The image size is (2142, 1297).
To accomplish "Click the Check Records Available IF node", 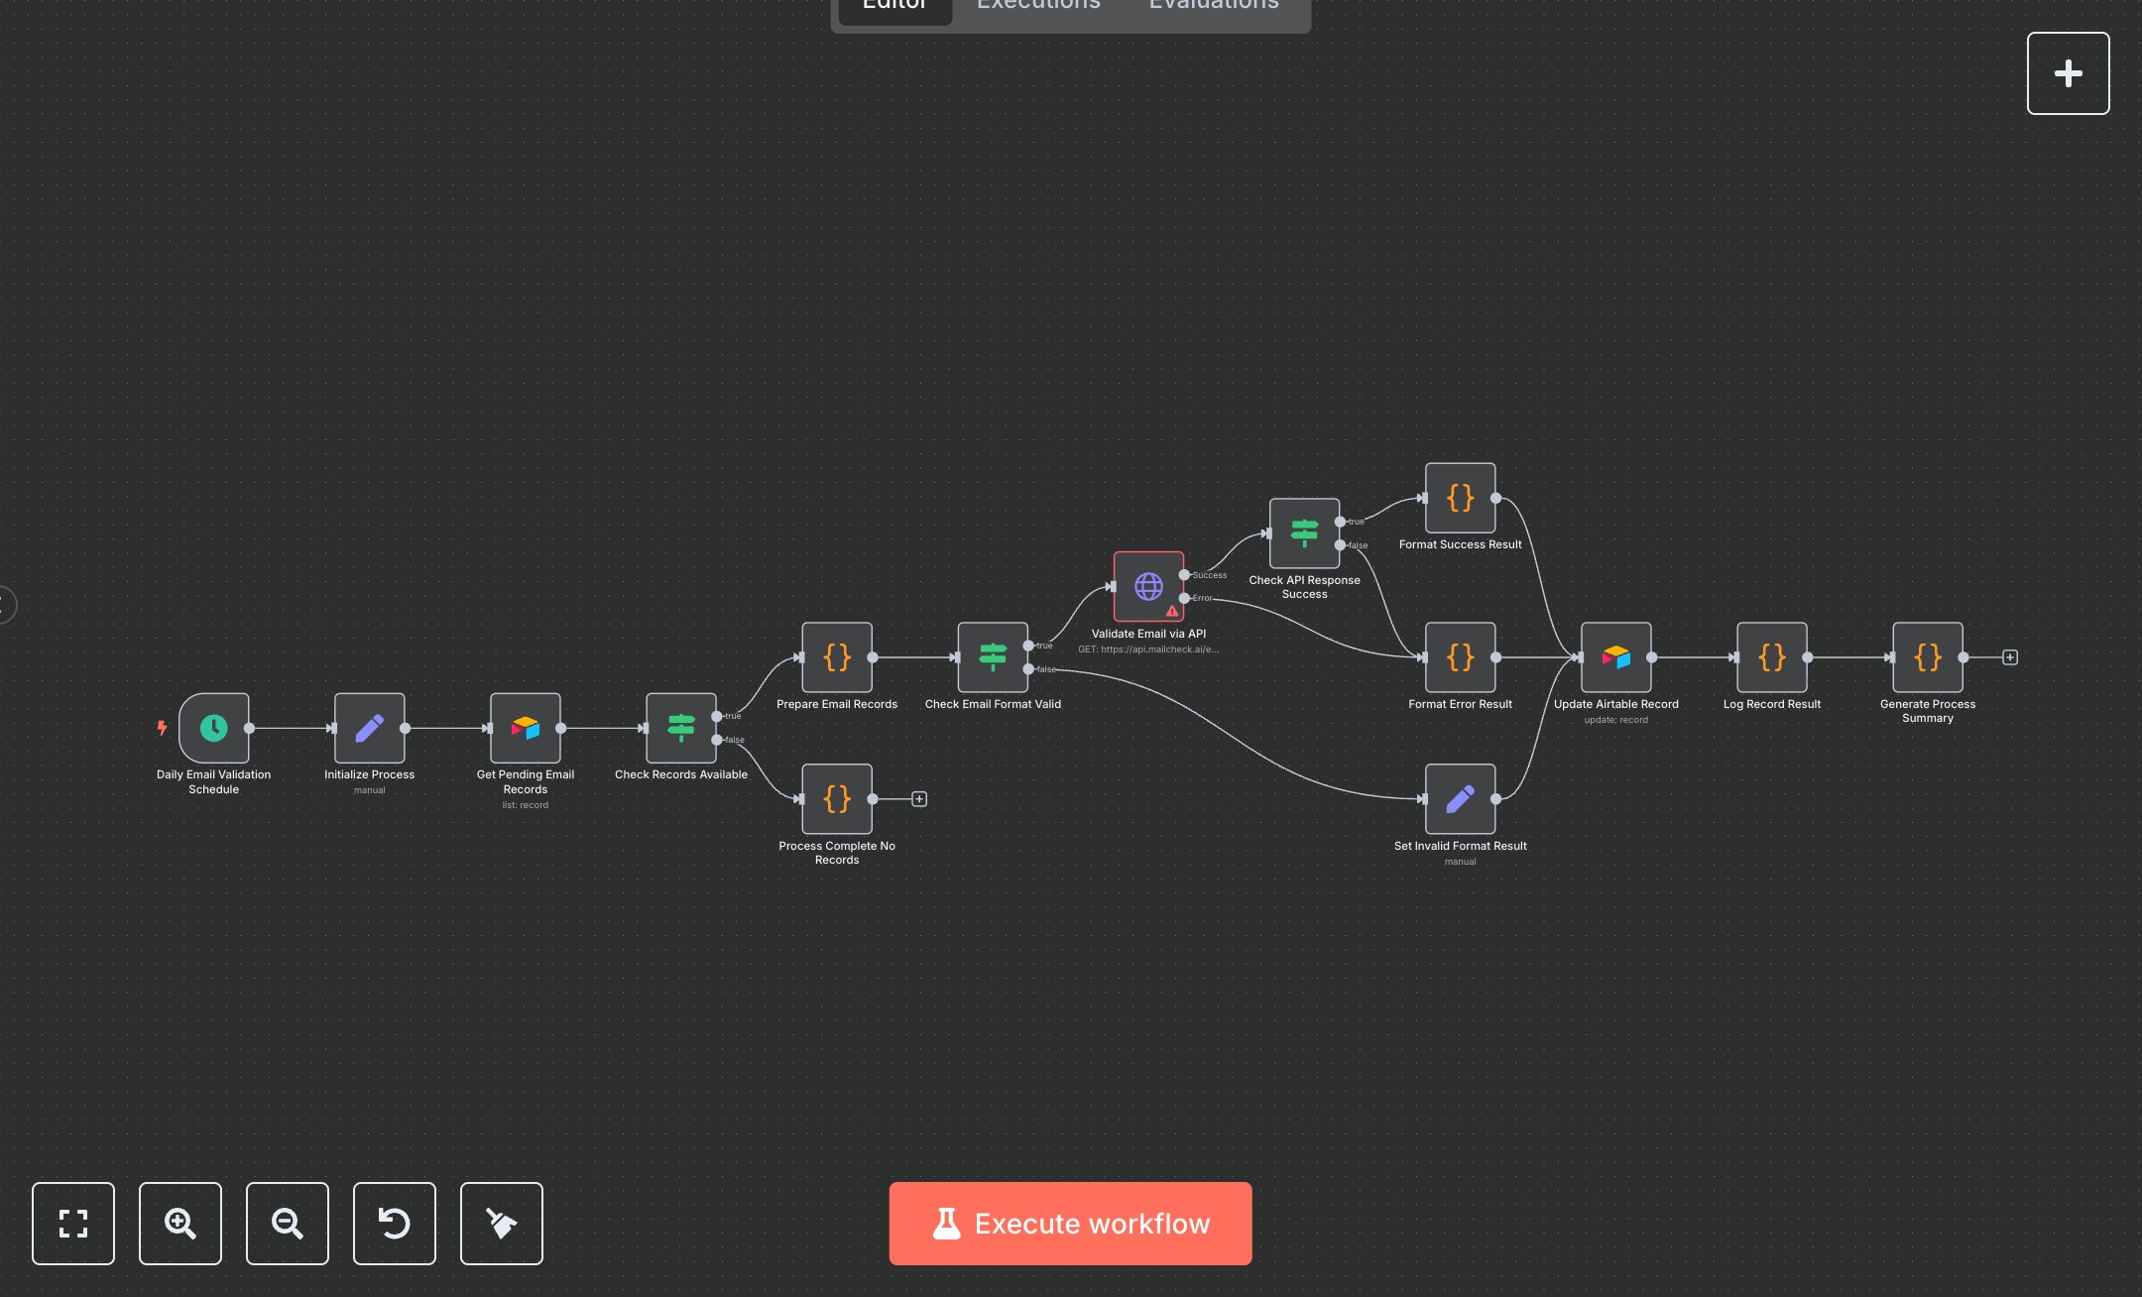I will coord(680,728).
